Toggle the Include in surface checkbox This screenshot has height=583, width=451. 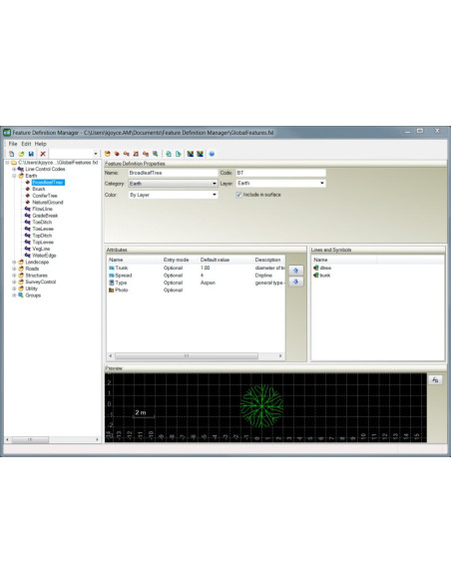(238, 195)
